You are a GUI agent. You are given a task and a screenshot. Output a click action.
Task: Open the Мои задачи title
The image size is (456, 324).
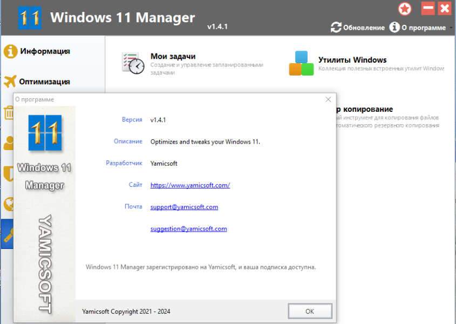click(x=173, y=56)
